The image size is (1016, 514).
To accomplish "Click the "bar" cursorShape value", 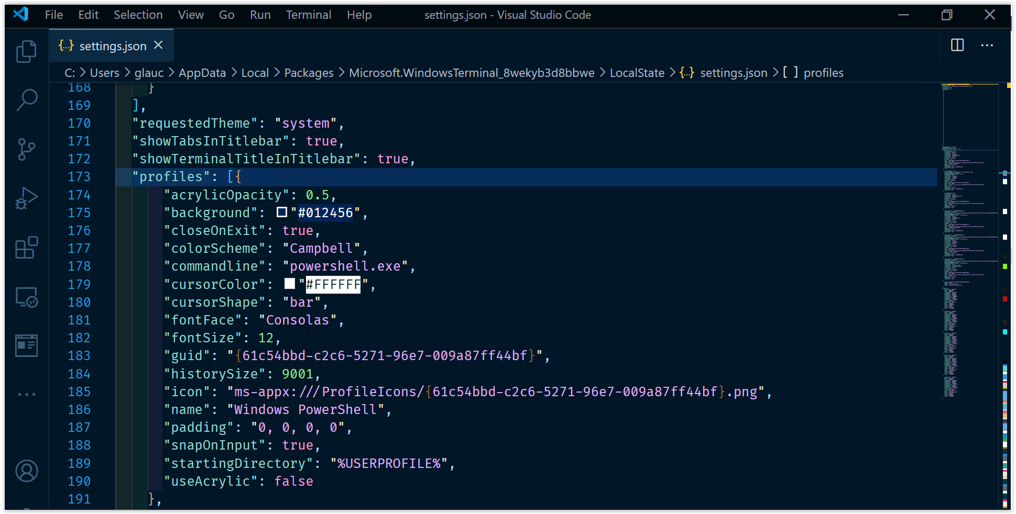I will [x=302, y=302].
